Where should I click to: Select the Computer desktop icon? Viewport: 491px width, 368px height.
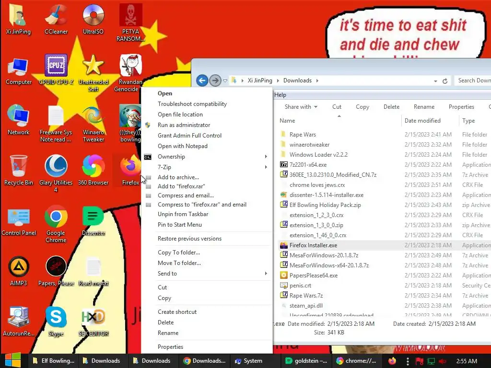point(19,71)
